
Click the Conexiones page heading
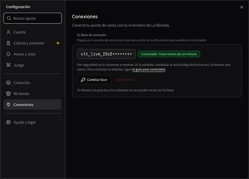[x=85, y=16]
